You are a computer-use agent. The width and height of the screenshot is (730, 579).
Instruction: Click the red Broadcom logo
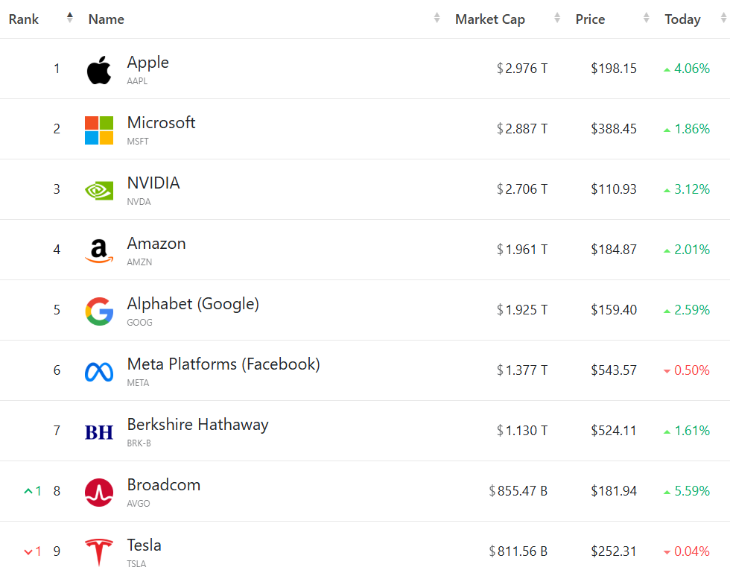(x=99, y=493)
